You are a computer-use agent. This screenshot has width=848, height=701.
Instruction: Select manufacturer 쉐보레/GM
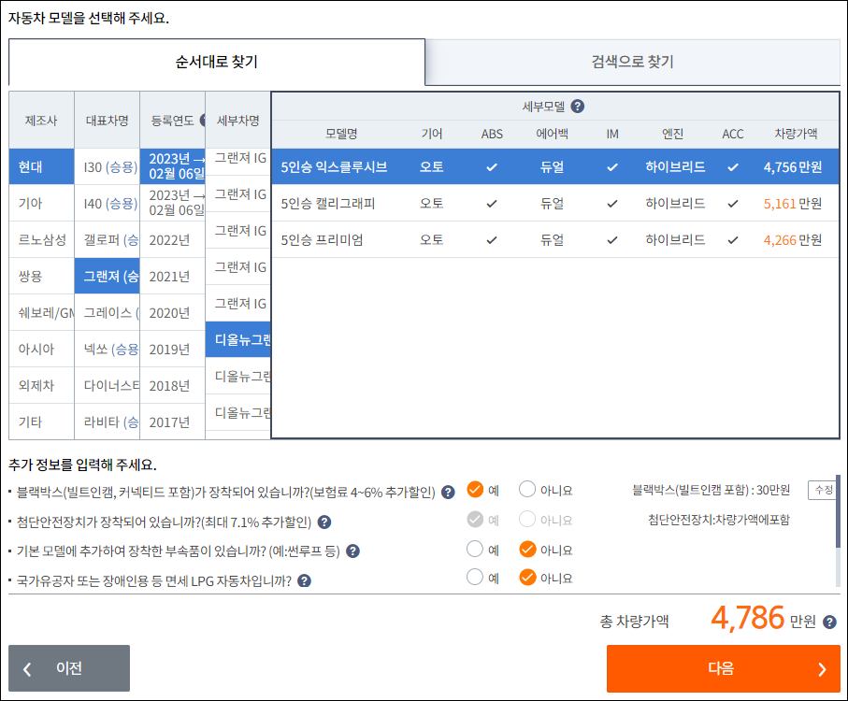(42, 312)
